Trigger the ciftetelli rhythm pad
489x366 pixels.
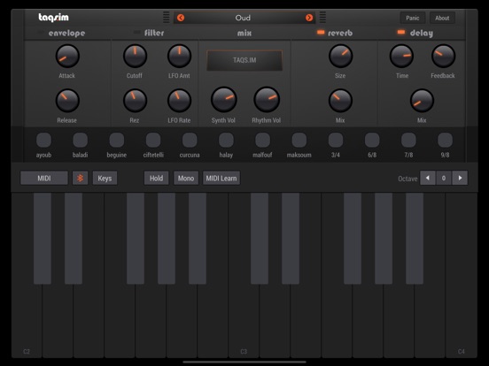(153, 140)
